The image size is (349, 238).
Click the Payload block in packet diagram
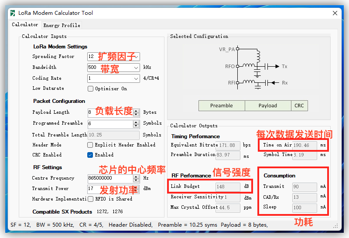pyautogui.click(x=267, y=105)
